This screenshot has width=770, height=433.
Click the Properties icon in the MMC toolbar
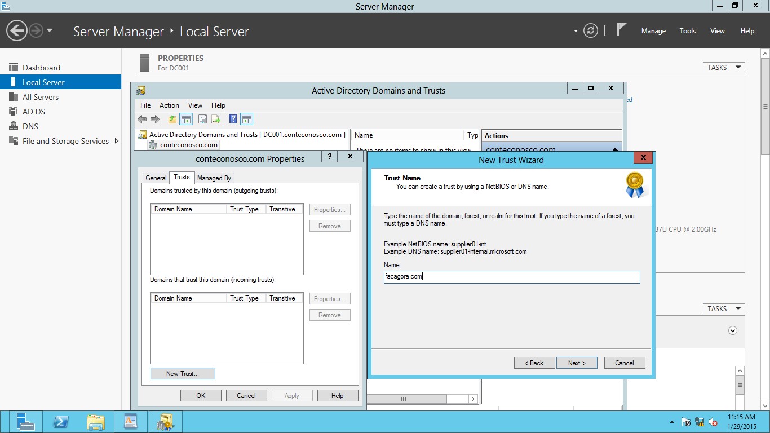click(202, 119)
